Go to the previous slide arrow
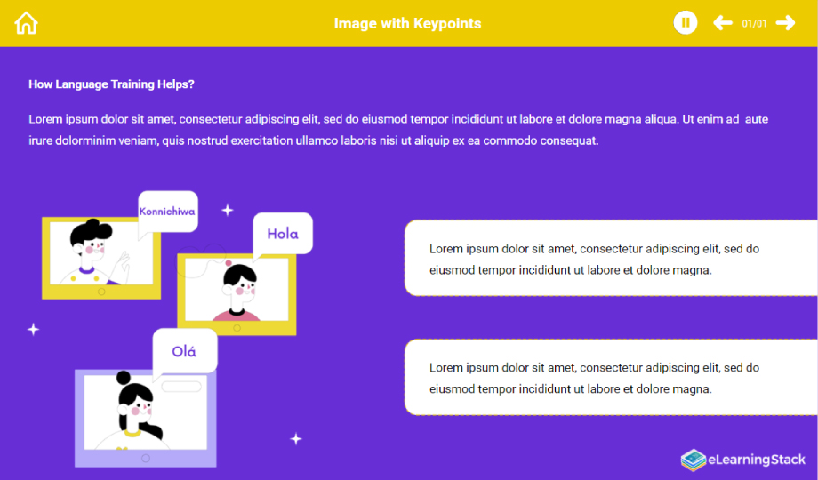Screen dimensions: 818x480 (x=723, y=23)
